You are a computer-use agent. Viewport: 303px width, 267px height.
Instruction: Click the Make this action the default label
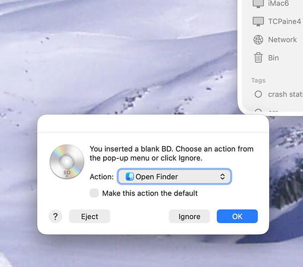[x=150, y=193]
